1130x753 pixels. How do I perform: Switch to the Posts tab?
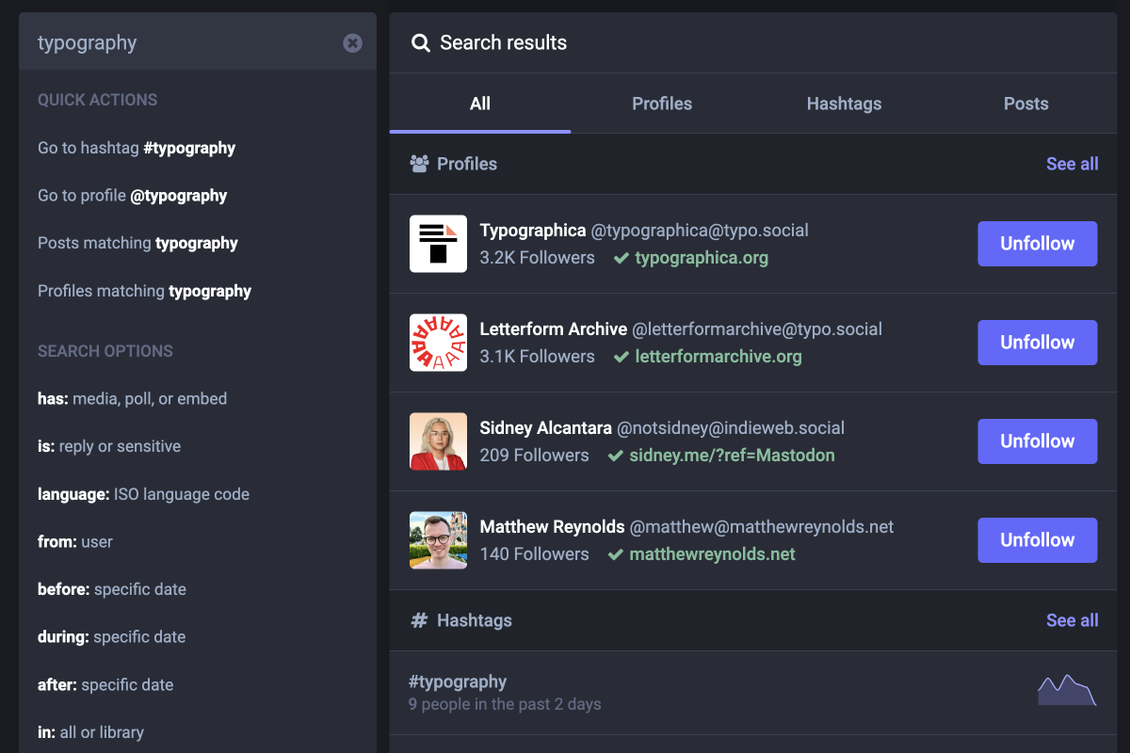(1025, 104)
